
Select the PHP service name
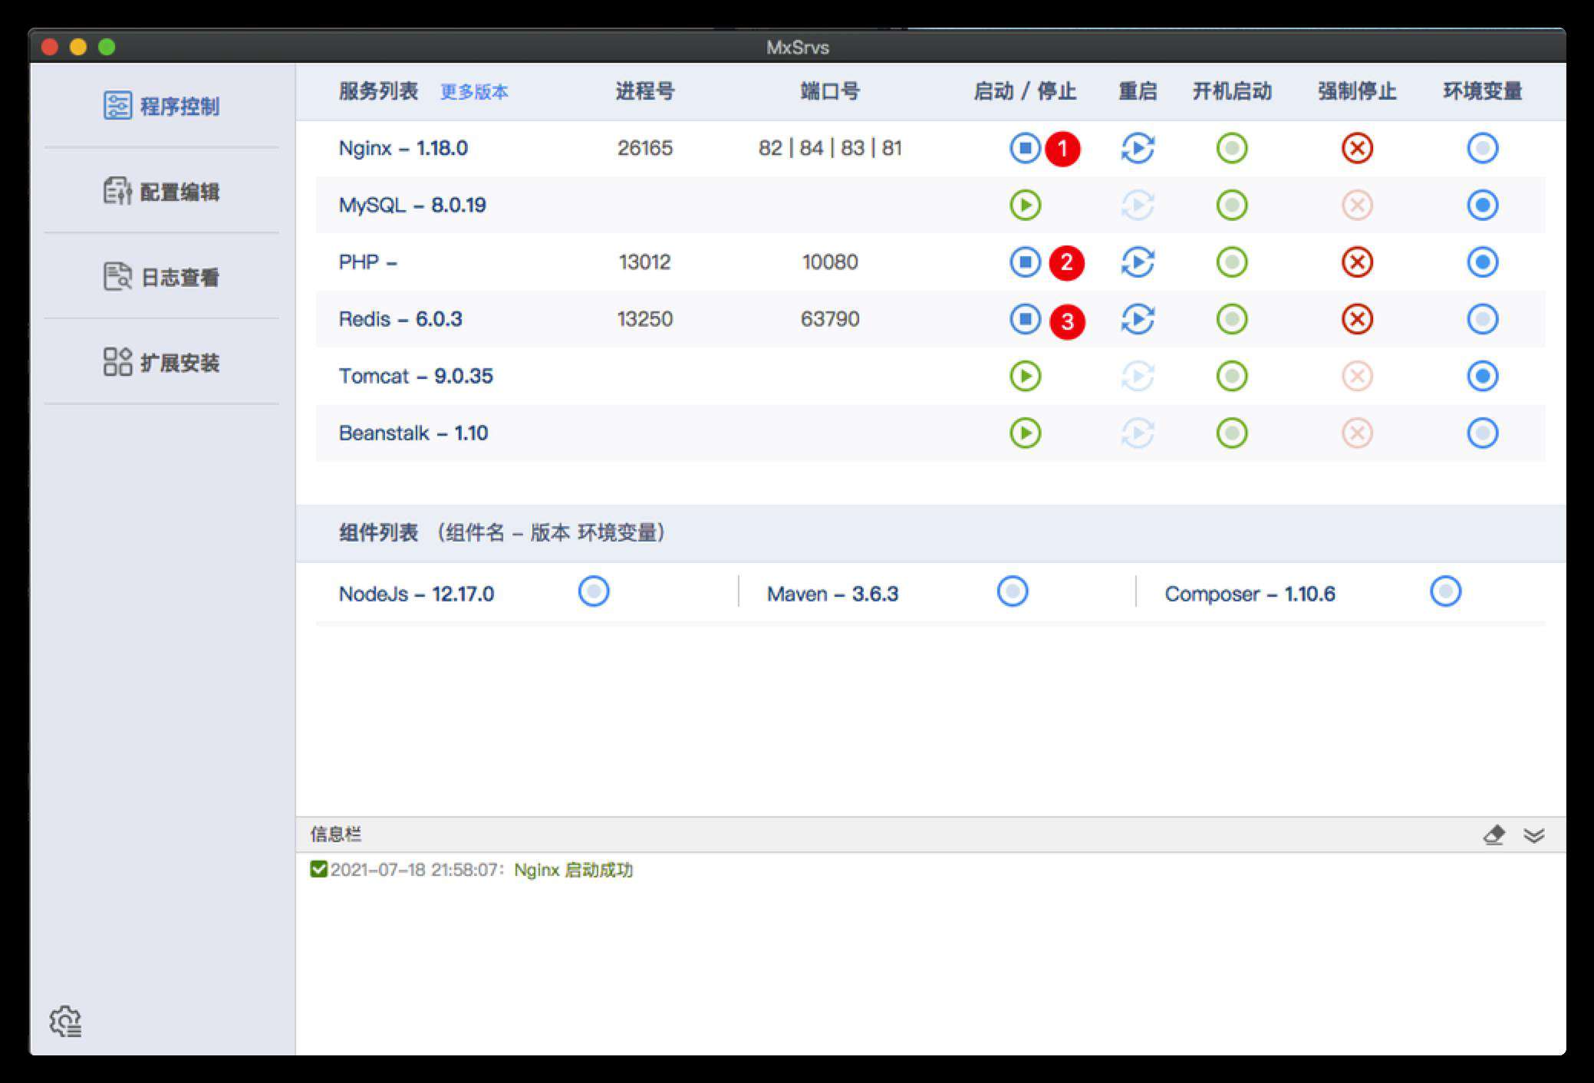(368, 262)
